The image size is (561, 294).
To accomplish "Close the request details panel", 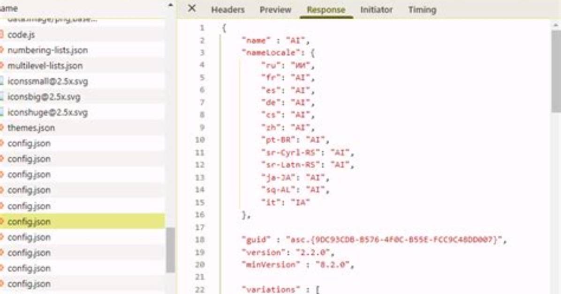I will click(192, 8).
